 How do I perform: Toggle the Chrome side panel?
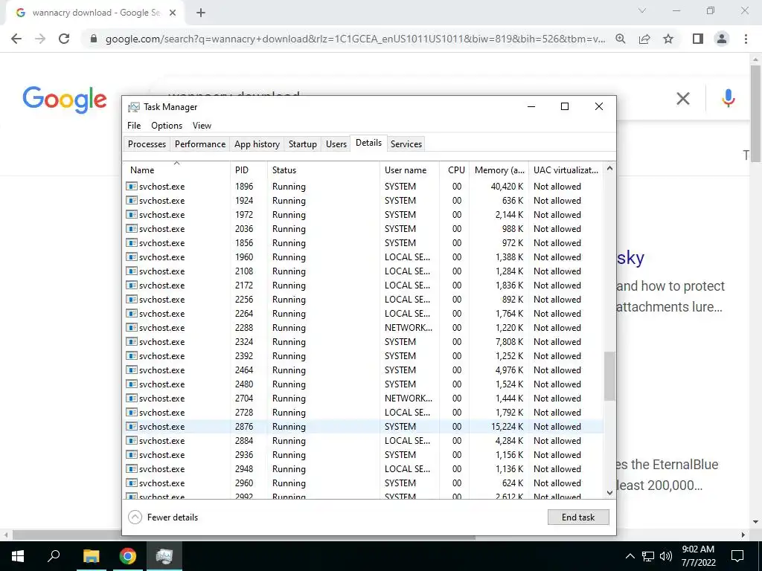pyautogui.click(x=698, y=39)
